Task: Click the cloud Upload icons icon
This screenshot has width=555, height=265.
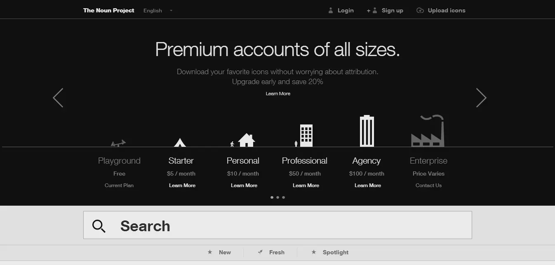Action: 420,11
